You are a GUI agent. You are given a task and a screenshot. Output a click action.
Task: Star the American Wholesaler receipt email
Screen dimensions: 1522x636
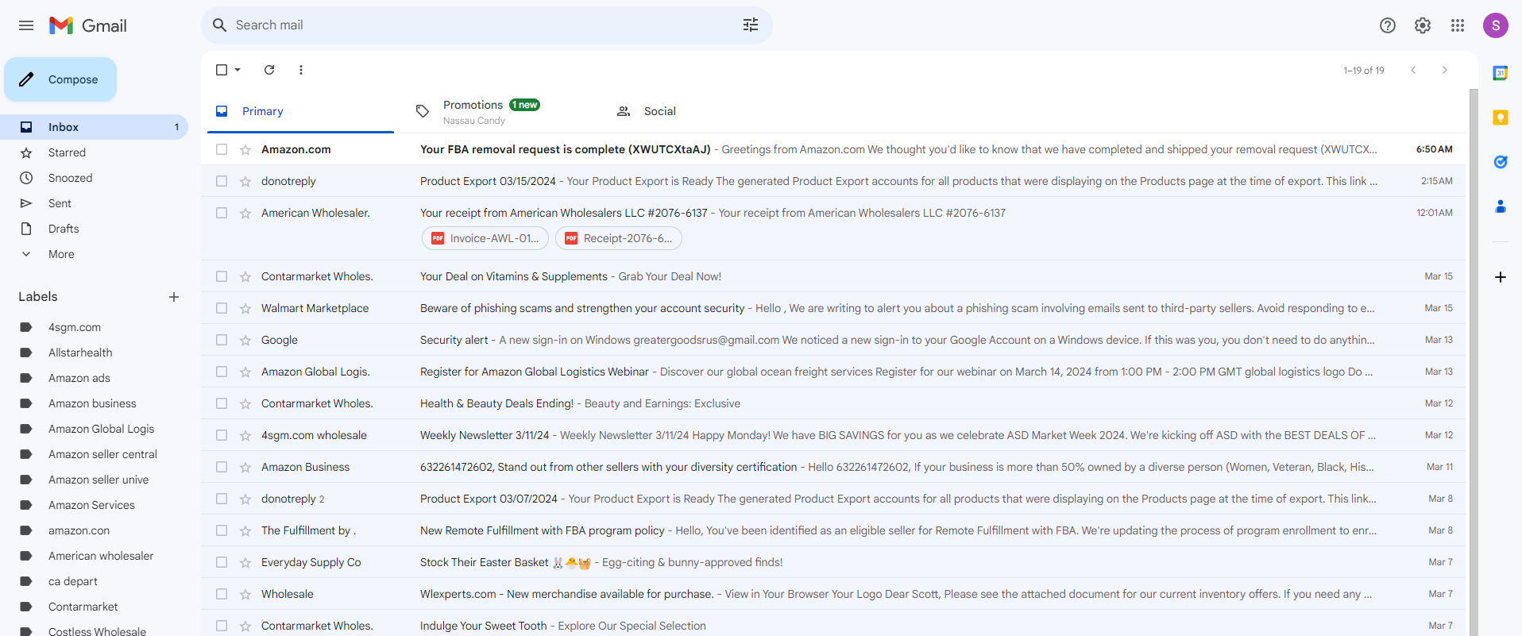pos(245,213)
